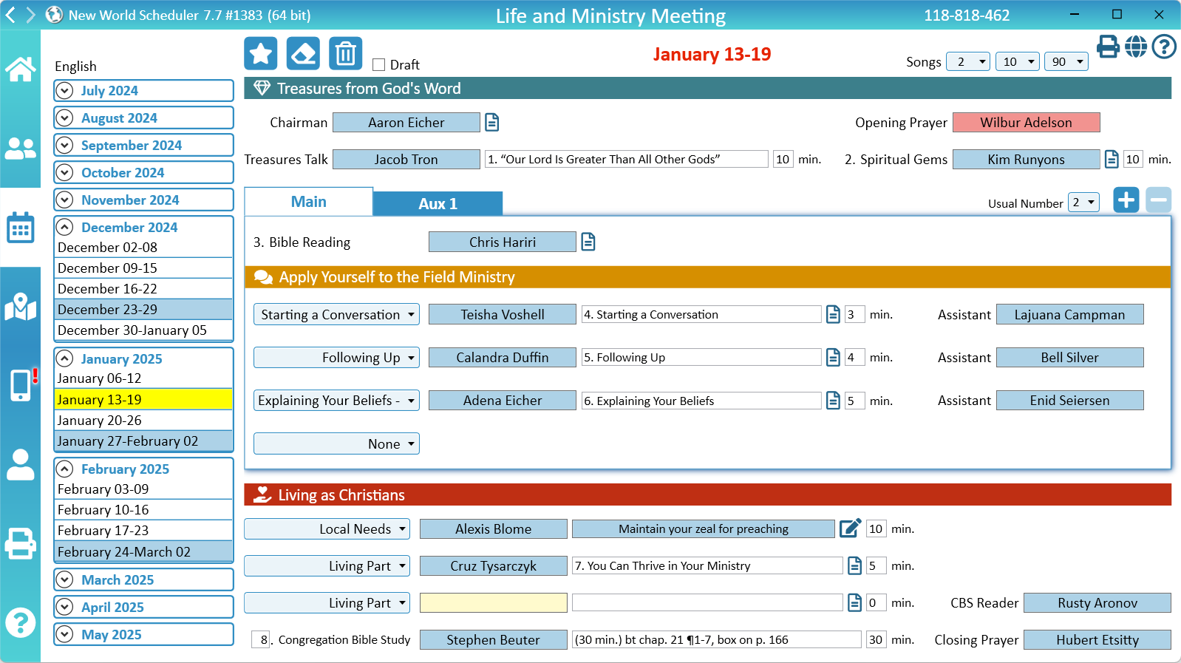Image resolution: width=1181 pixels, height=663 pixels.
Task: Open the Help question mark sidebar icon
Action: (20, 622)
